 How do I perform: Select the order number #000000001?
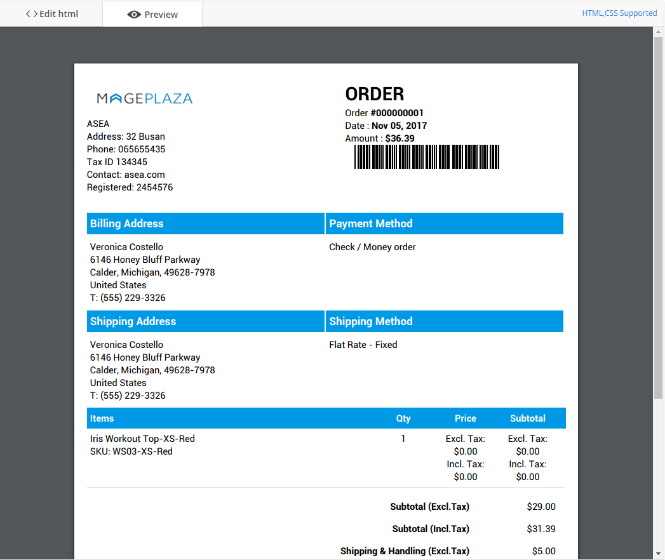[397, 113]
